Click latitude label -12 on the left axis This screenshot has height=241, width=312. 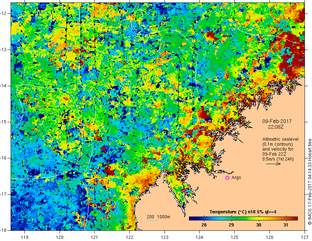click(x=4, y=13)
